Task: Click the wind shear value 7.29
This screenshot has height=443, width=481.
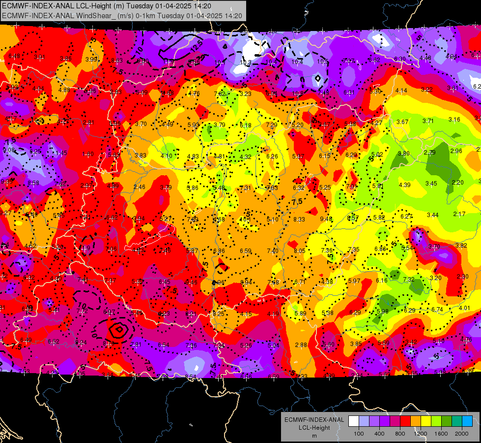Action: pos(272,125)
